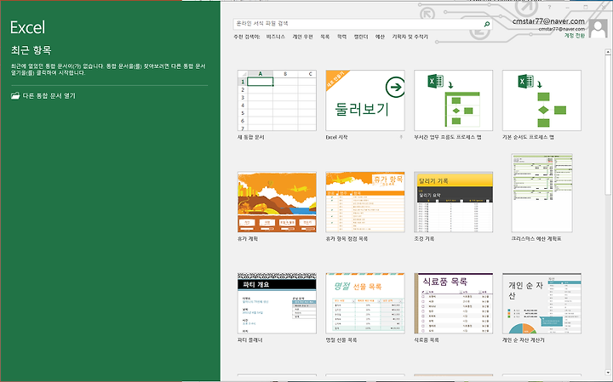Click the Excel 시작 caption text

[x=336, y=137]
